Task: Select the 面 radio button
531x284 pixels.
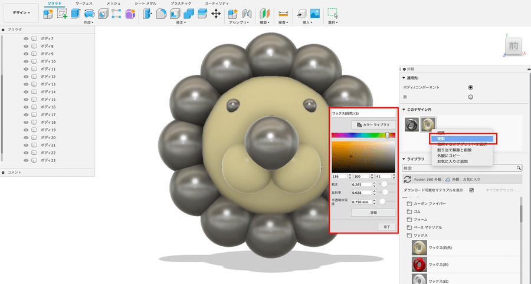Action: [470, 97]
